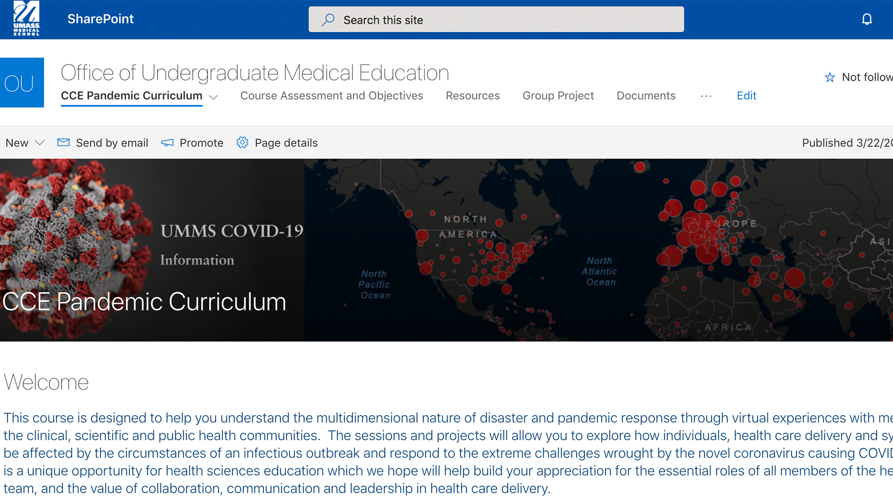Go to the Resources navigation item
The width and height of the screenshot is (893, 502).
[x=473, y=96]
